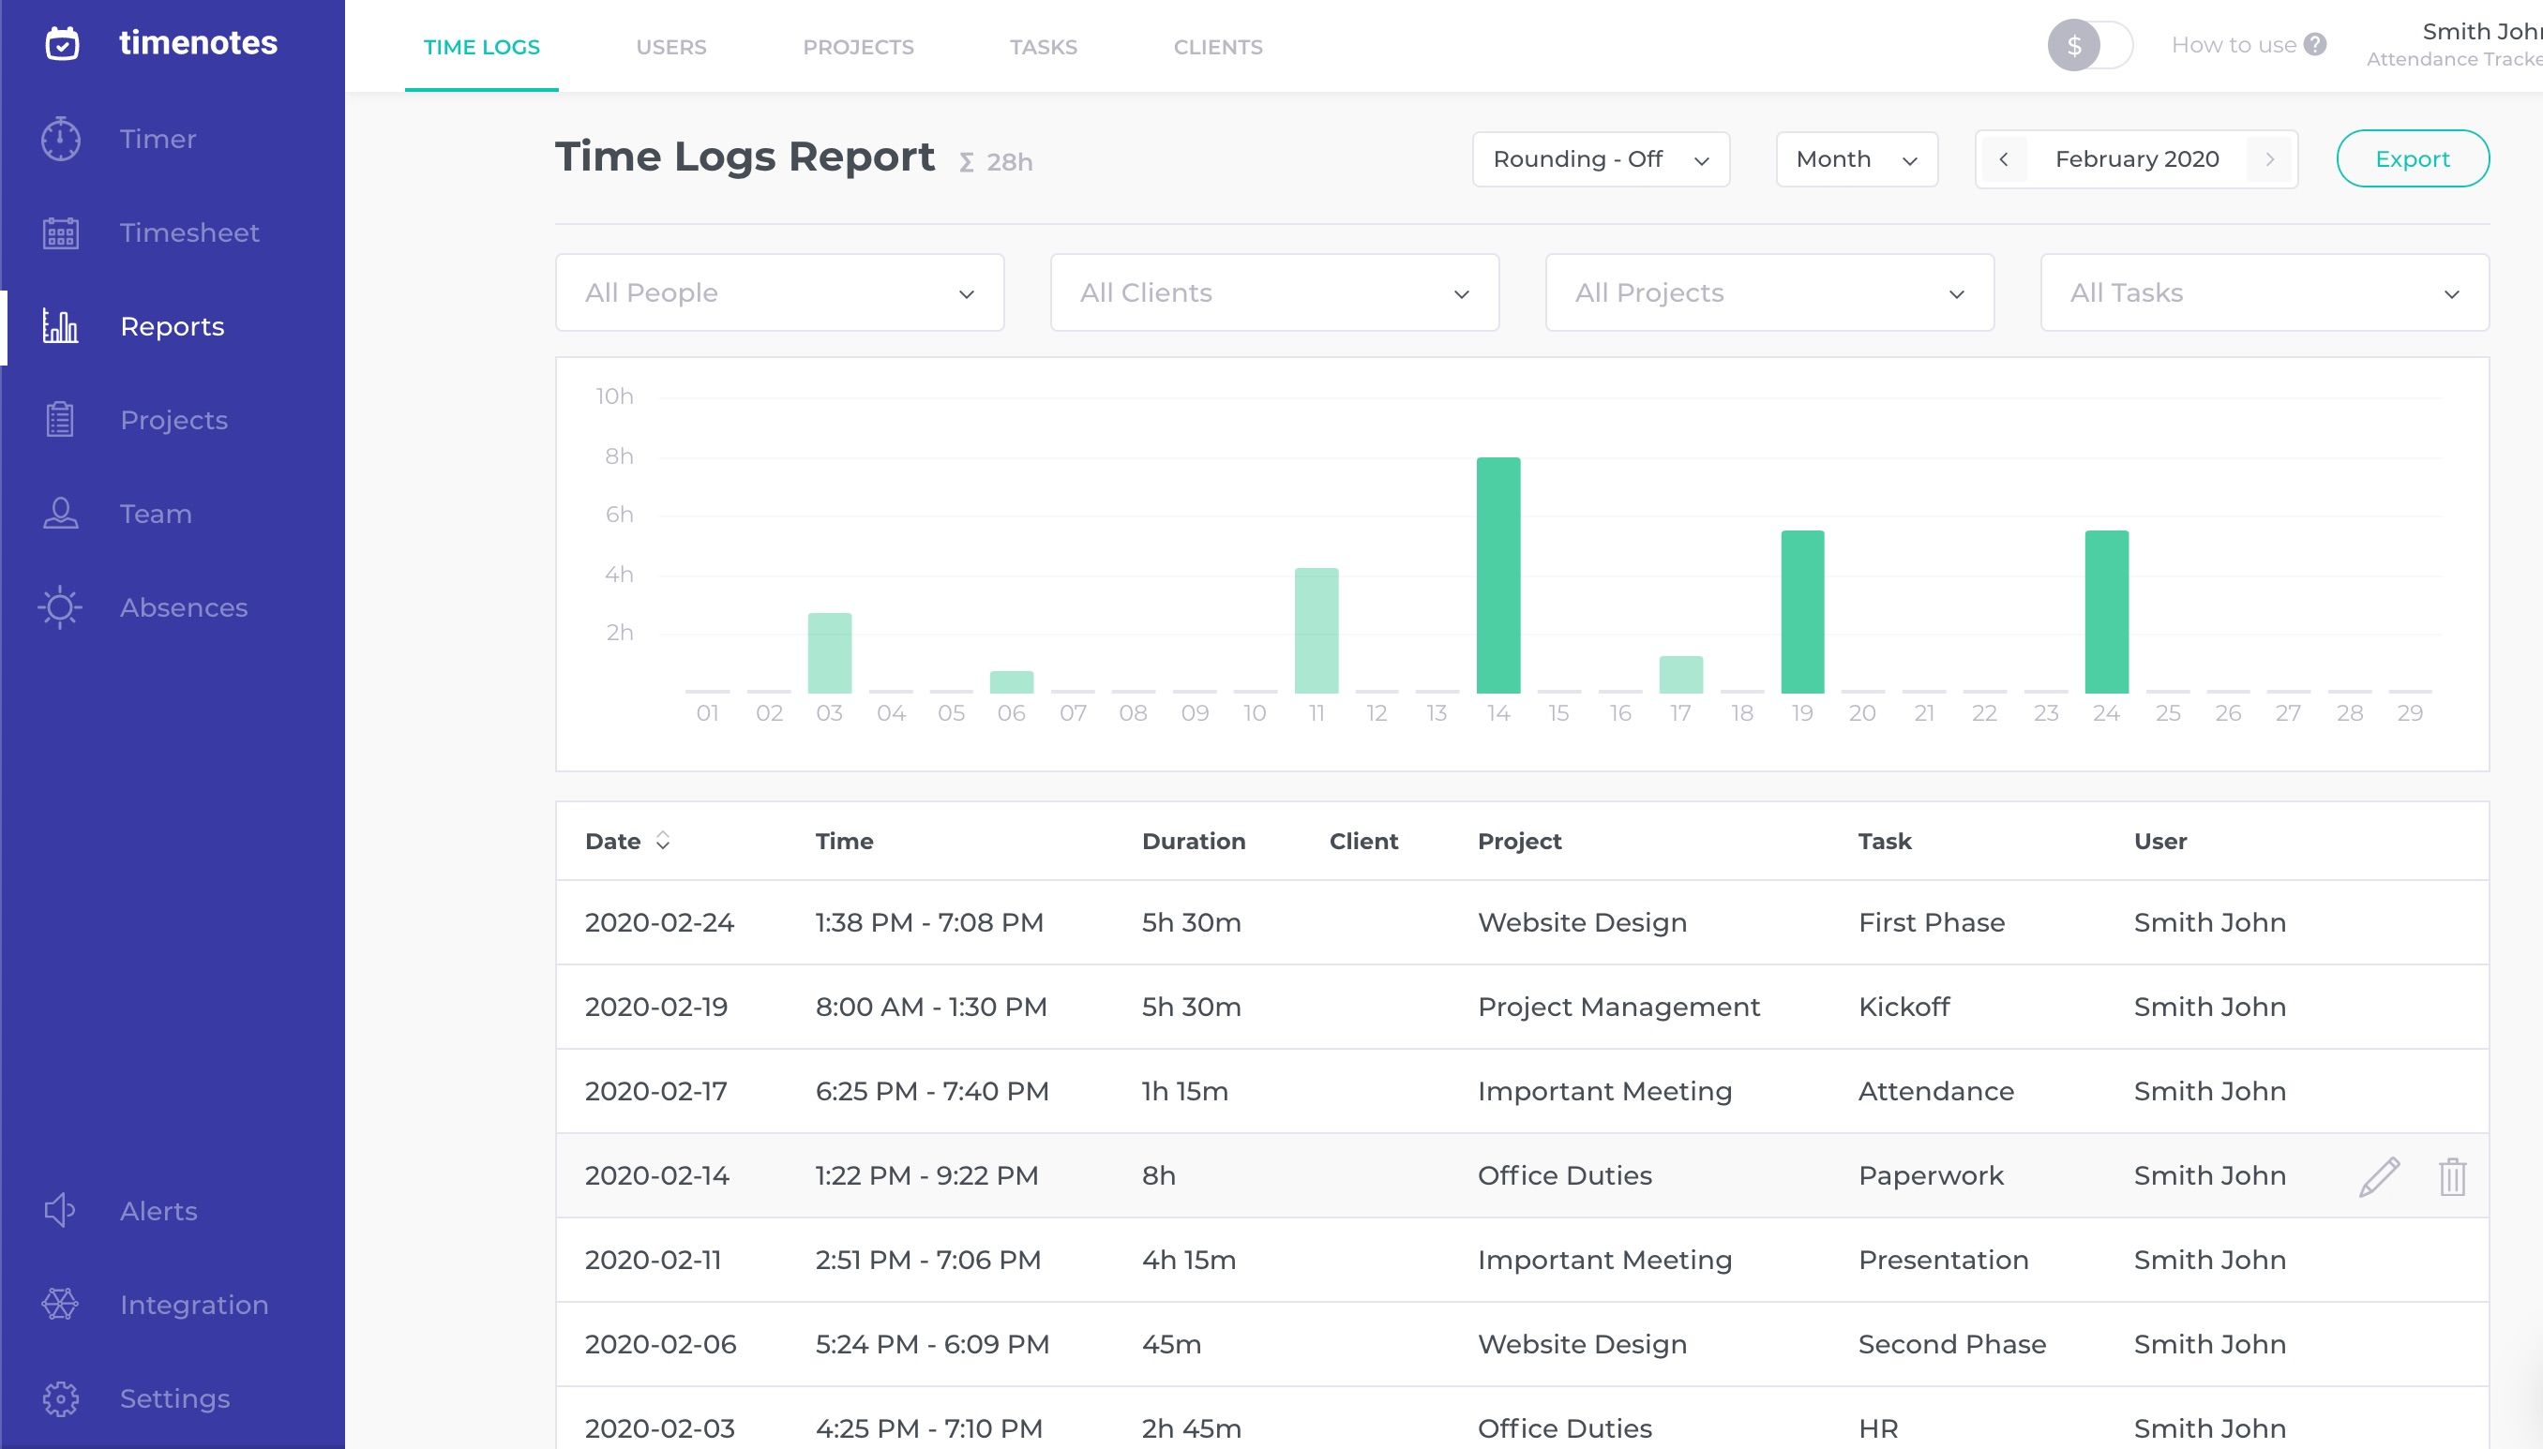Click the Export button

click(2412, 159)
